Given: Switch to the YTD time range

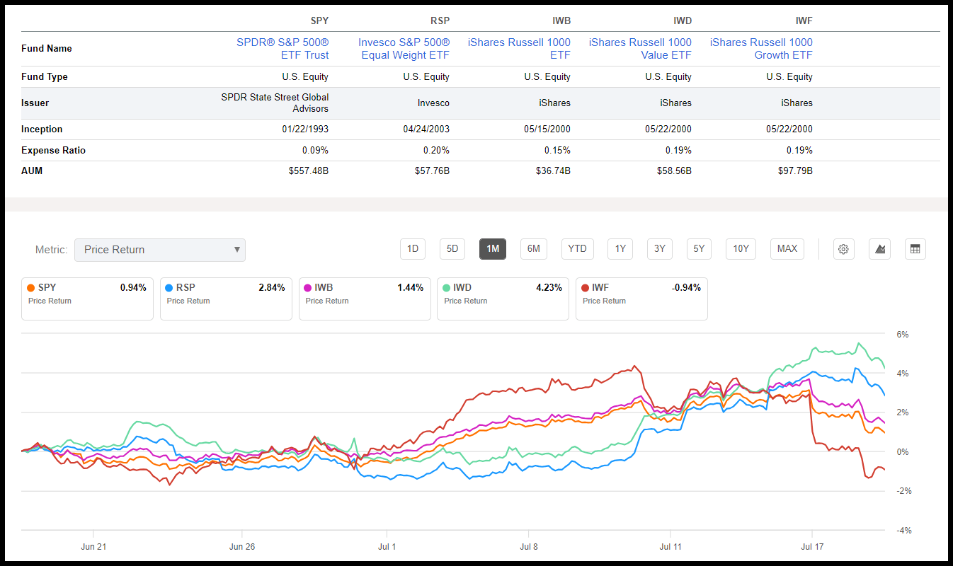Looking at the screenshot, I should tap(577, 249).
